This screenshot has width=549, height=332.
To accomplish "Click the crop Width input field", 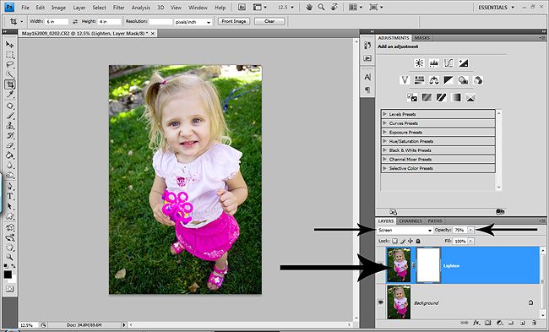I will (57, 22).
